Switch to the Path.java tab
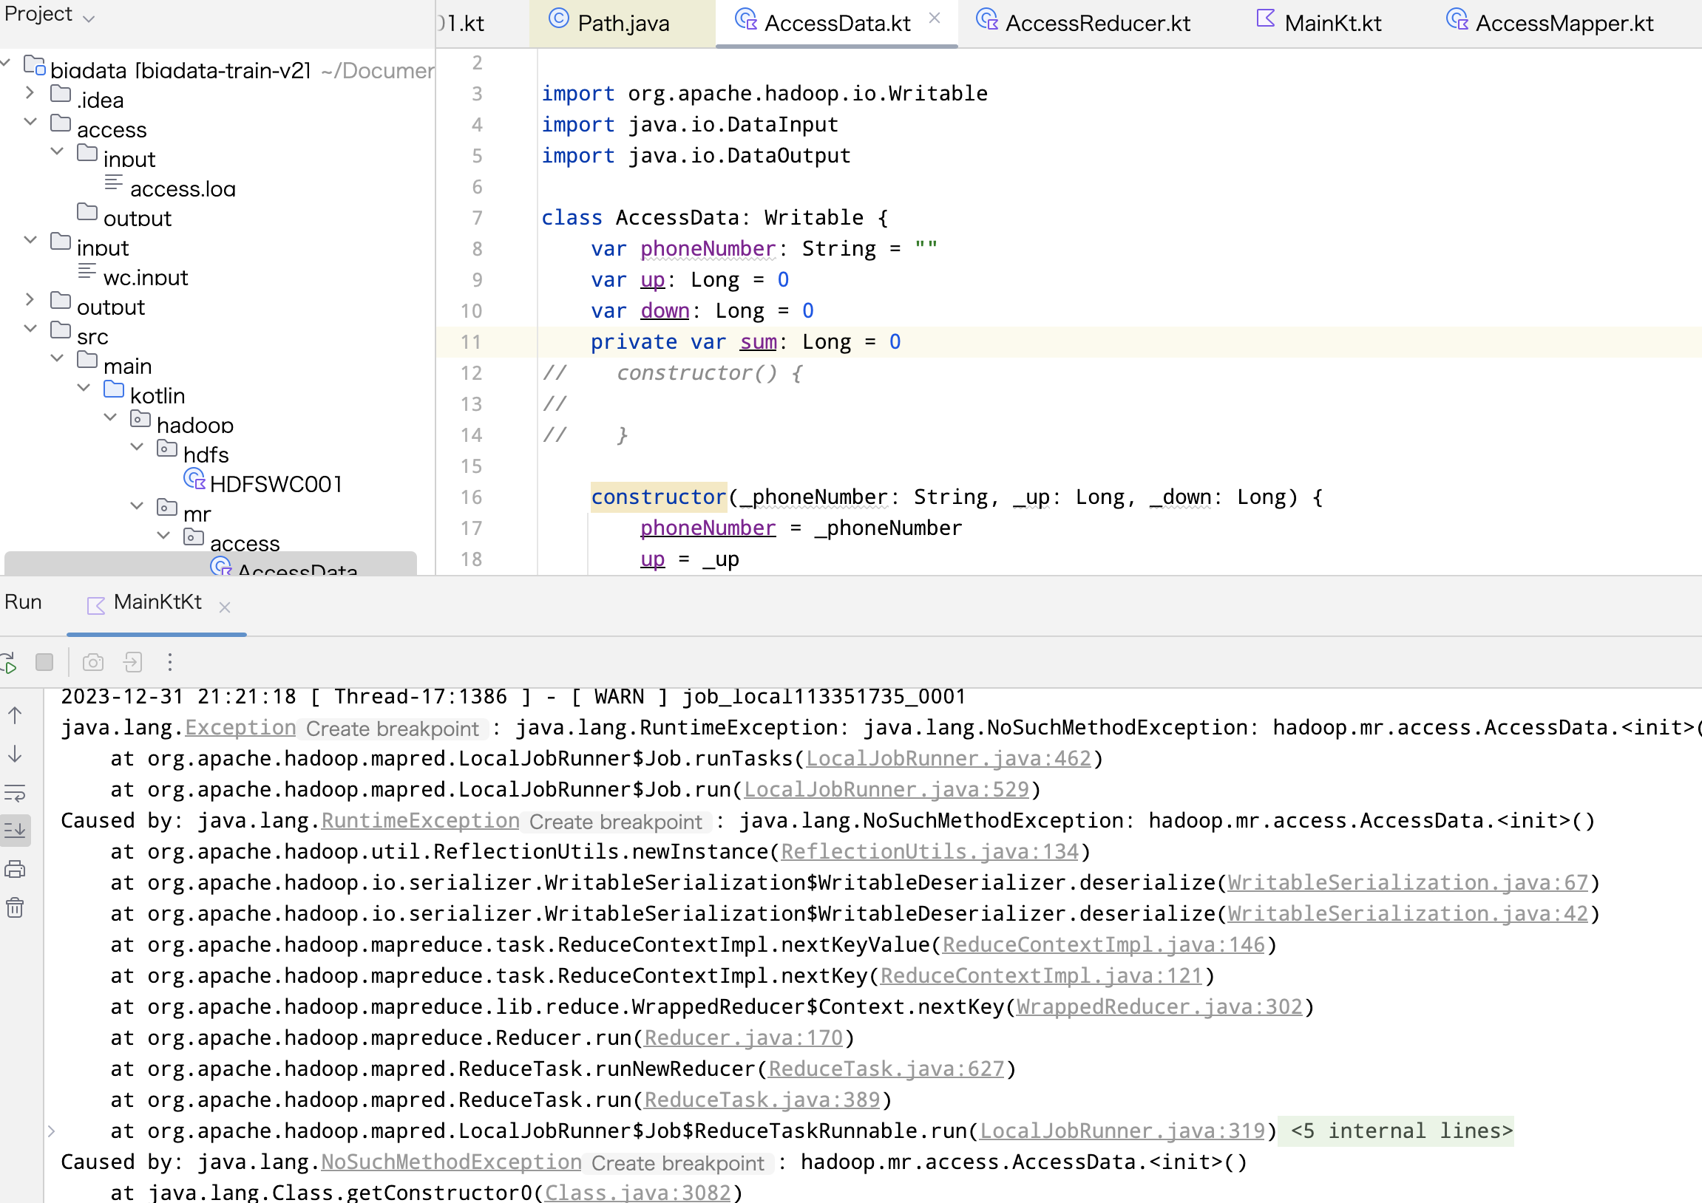1702x1203 pixels. coord(623,24)
